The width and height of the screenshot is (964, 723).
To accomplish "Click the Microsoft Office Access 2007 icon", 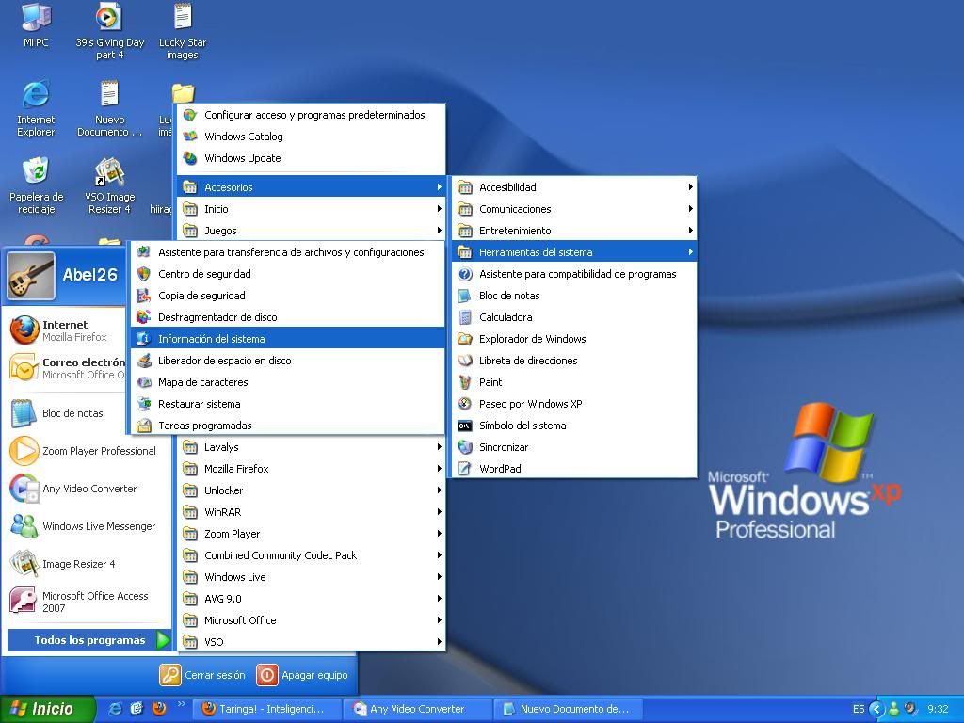I will coord(24,602).
